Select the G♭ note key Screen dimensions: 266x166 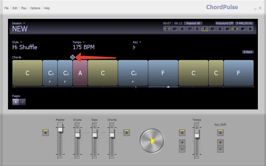pos(212,29)
